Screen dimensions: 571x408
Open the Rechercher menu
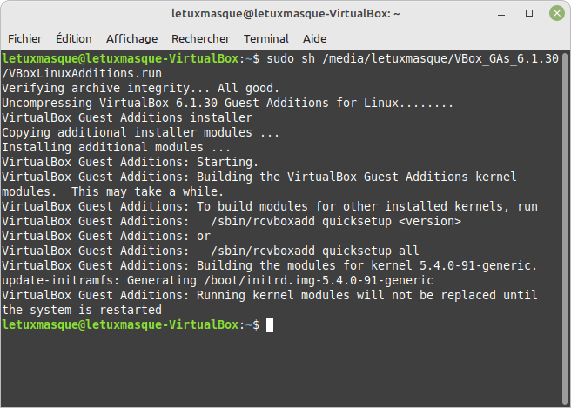[200, 38]
